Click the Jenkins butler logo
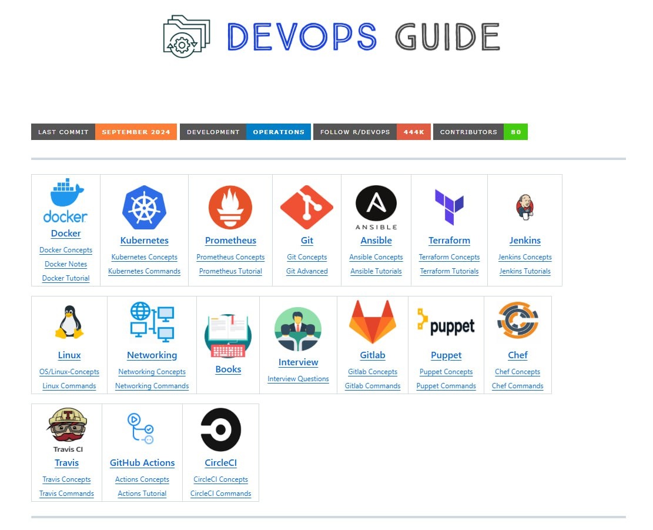The image size is (653, 530). (x=525, y=207)
